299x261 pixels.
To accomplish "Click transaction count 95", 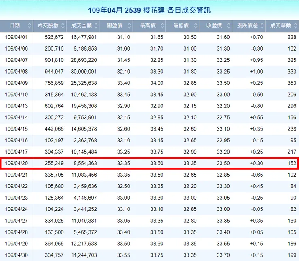I will tap(293, 140).
